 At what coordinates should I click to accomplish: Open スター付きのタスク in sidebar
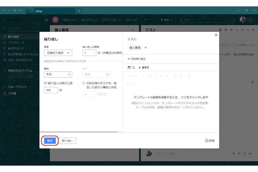tap(20, 60)
